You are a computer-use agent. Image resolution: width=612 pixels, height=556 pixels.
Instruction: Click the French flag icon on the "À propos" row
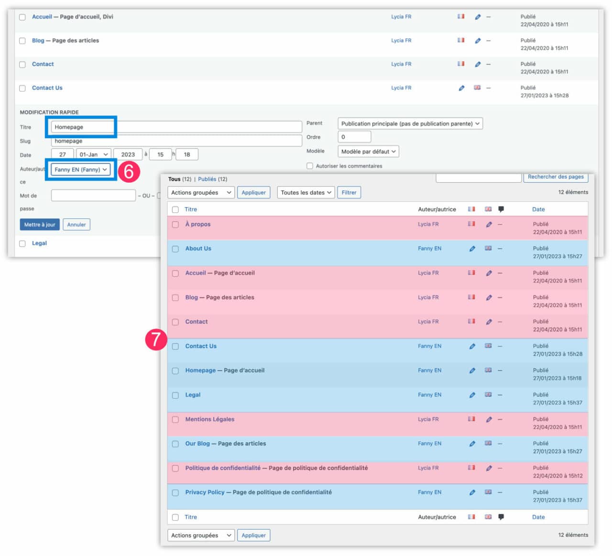pyautogui.click(x=471, y=224)
